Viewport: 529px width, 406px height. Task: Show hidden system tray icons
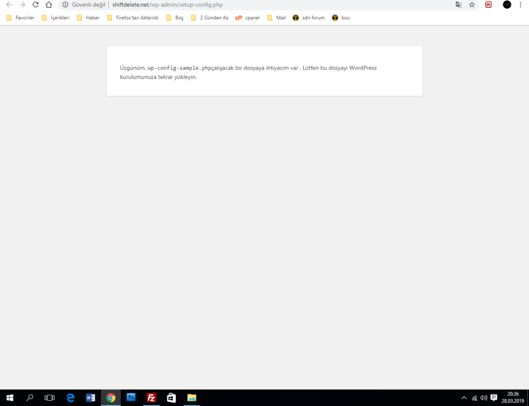[464, 398]
